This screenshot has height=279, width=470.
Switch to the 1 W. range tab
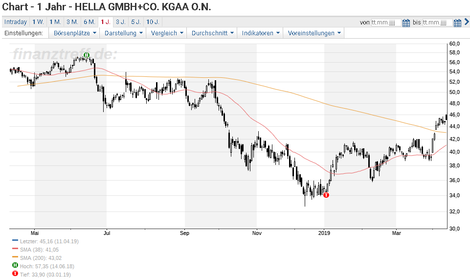[38, 22]
